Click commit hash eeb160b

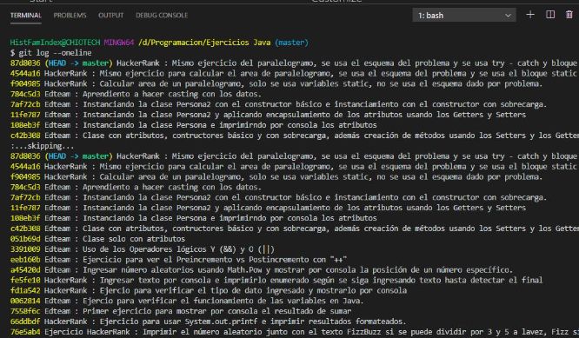tap(25, 260)
